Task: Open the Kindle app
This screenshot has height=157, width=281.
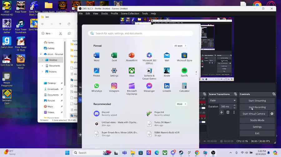Action: pos(167,72)
